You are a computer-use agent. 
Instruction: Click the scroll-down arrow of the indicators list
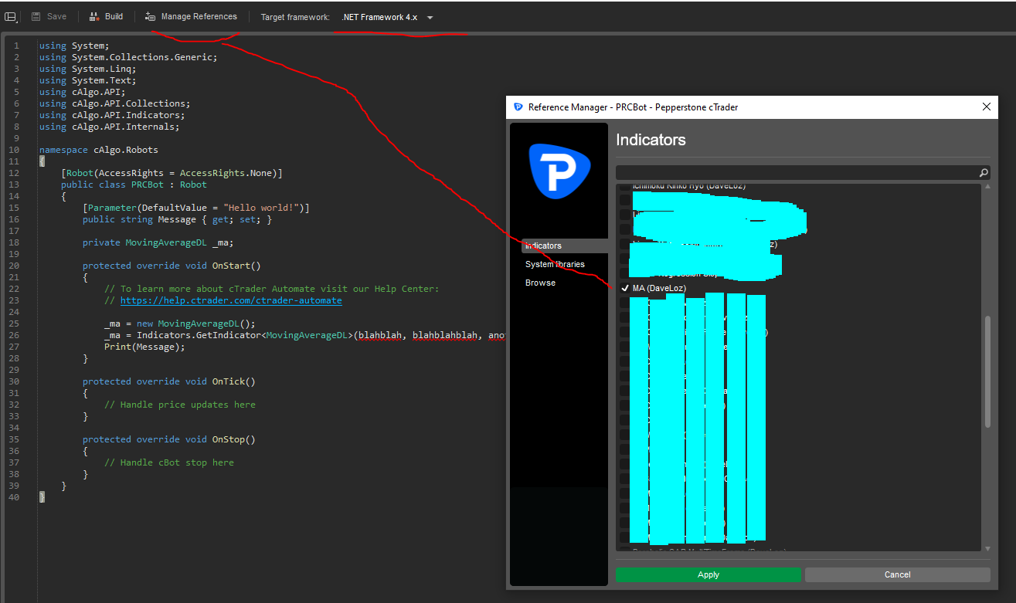click(987, 548)
